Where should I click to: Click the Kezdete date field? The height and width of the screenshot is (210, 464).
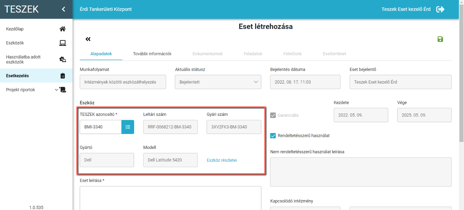coord(361,115)
